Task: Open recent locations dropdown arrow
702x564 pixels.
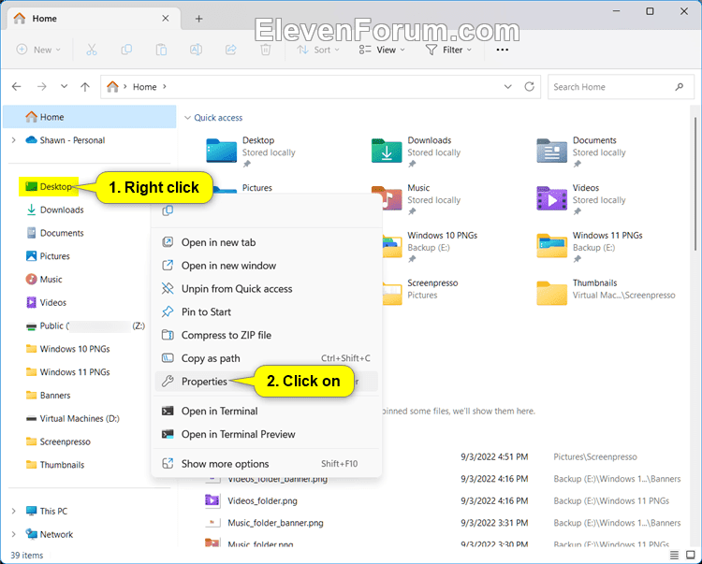Action: (64, 86)
